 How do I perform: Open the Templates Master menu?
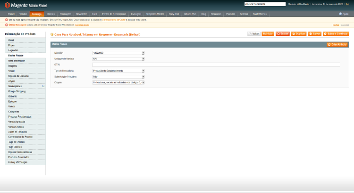coord(155,14)
